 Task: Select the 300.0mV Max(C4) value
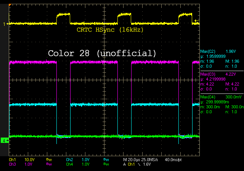pos(233,97)
